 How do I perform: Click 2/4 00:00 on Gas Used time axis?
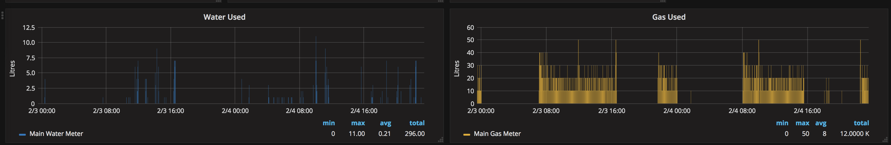(x=677, y=111)
